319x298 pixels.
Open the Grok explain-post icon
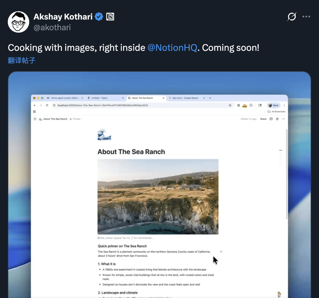[291, 17]
